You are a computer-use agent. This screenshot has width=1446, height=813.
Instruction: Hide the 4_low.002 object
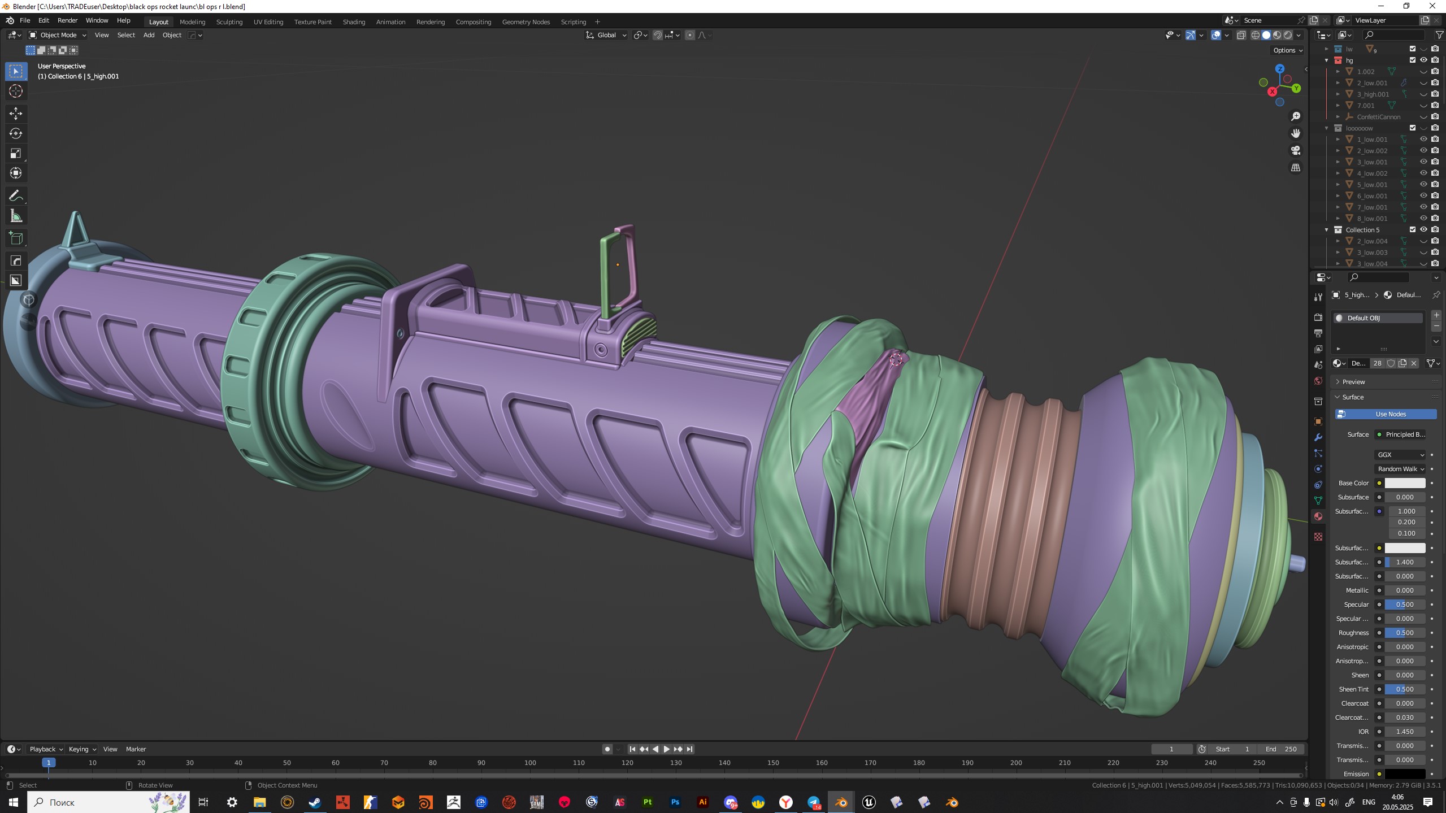(1423, 173)
